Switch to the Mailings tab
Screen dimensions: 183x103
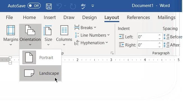coord(166,17)
